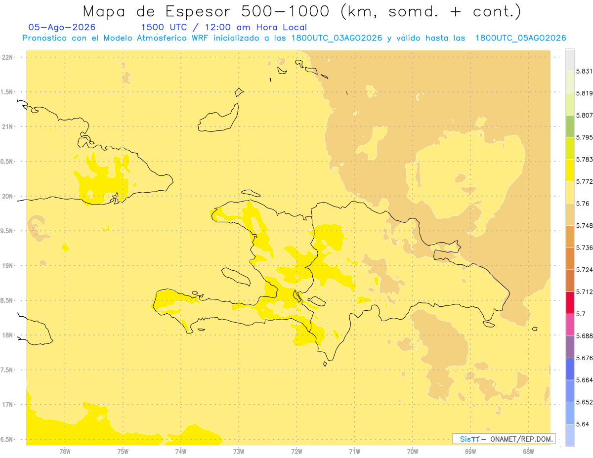Click the light gray segment above 5.831

[570, 60]
